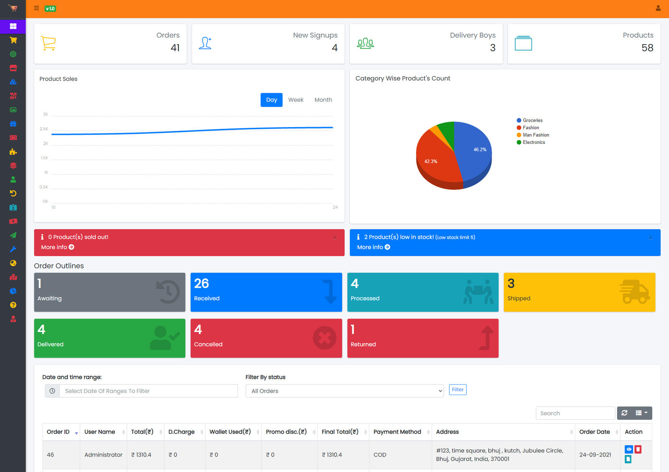
Task: Open More info on sold out alert
Action: pyautogui.click(x=58, y=247)
